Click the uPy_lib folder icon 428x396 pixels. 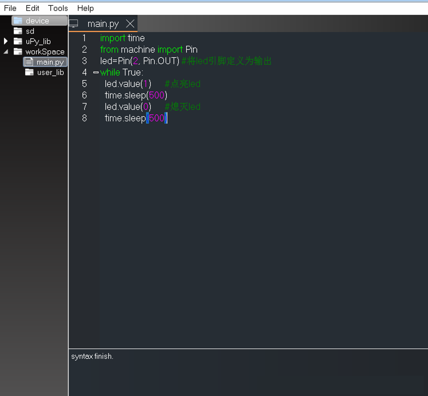click(x=18, y=41)
